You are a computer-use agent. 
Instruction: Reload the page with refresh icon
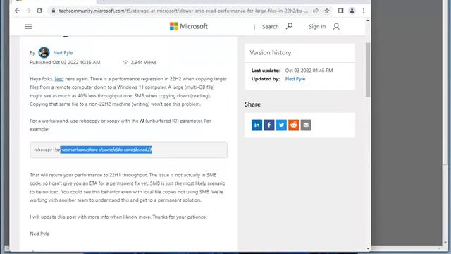click(x=39, y=11)
